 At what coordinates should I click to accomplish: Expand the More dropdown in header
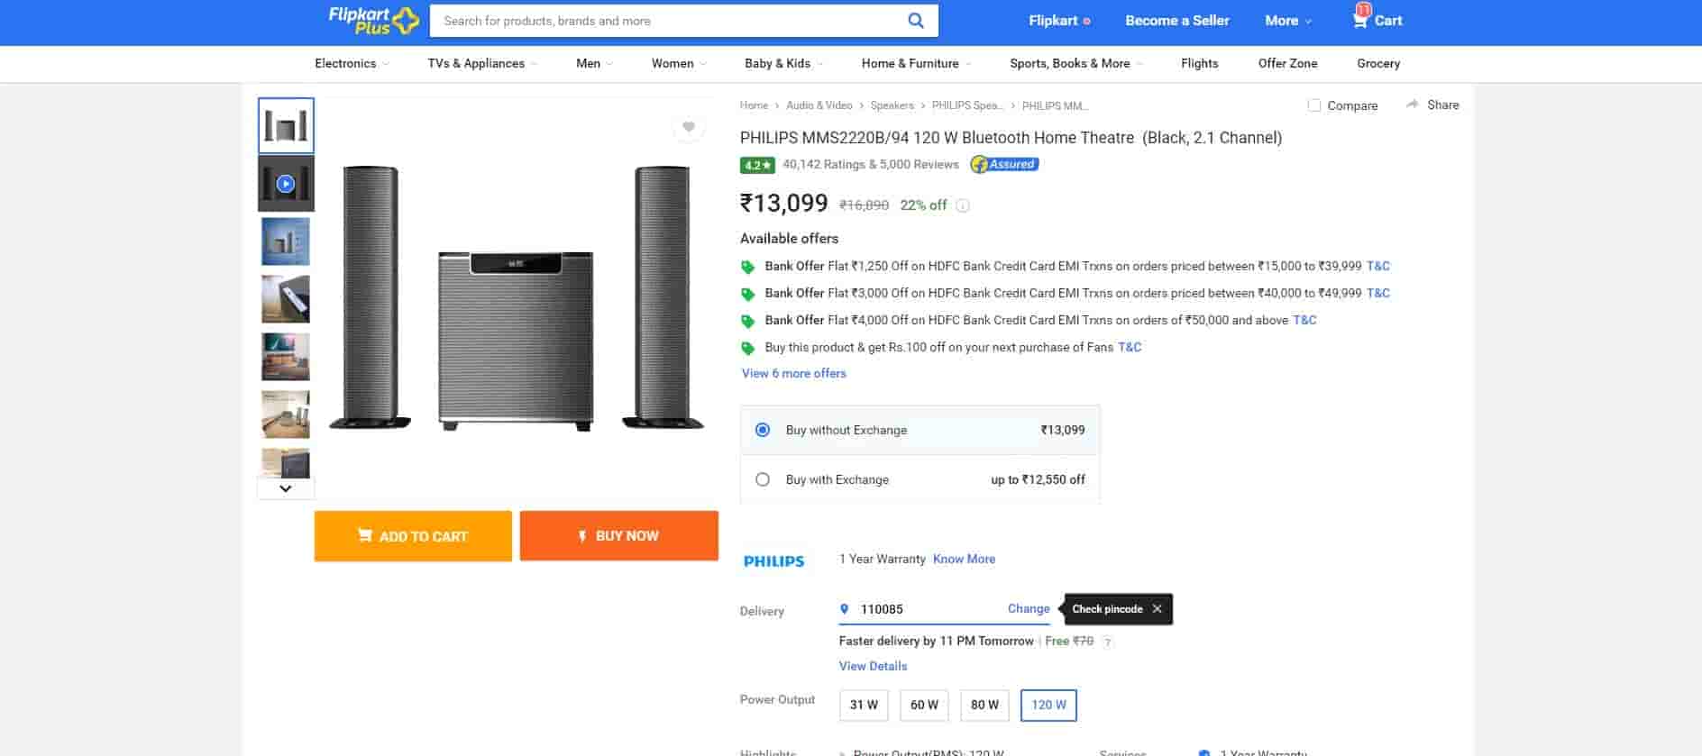pos(1288,21)
